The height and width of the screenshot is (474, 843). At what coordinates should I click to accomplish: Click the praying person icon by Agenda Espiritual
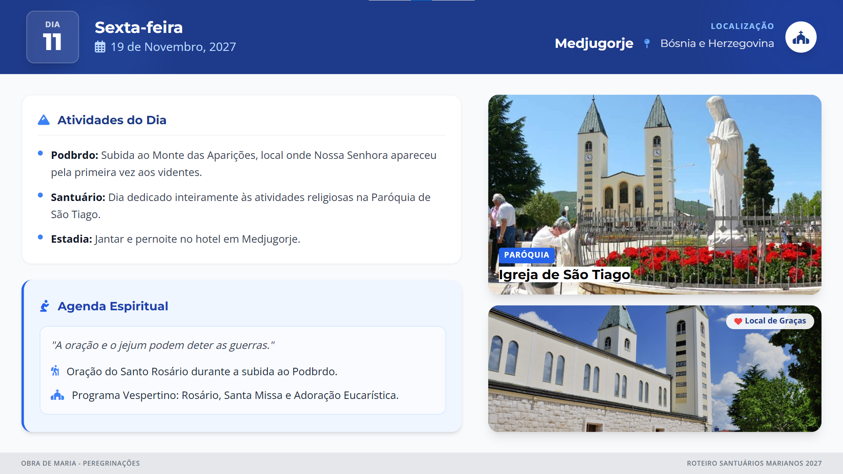pyautogui.click(x=45, y=306)
